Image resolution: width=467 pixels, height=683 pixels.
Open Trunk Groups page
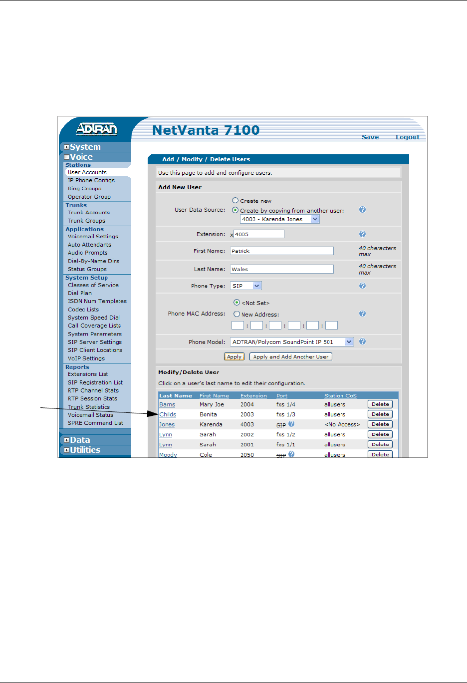tap(87, 221)
